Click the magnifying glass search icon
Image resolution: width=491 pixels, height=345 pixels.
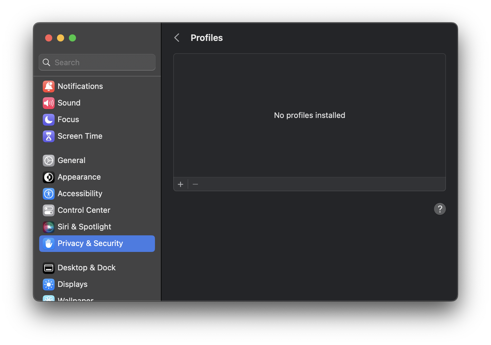47,62
